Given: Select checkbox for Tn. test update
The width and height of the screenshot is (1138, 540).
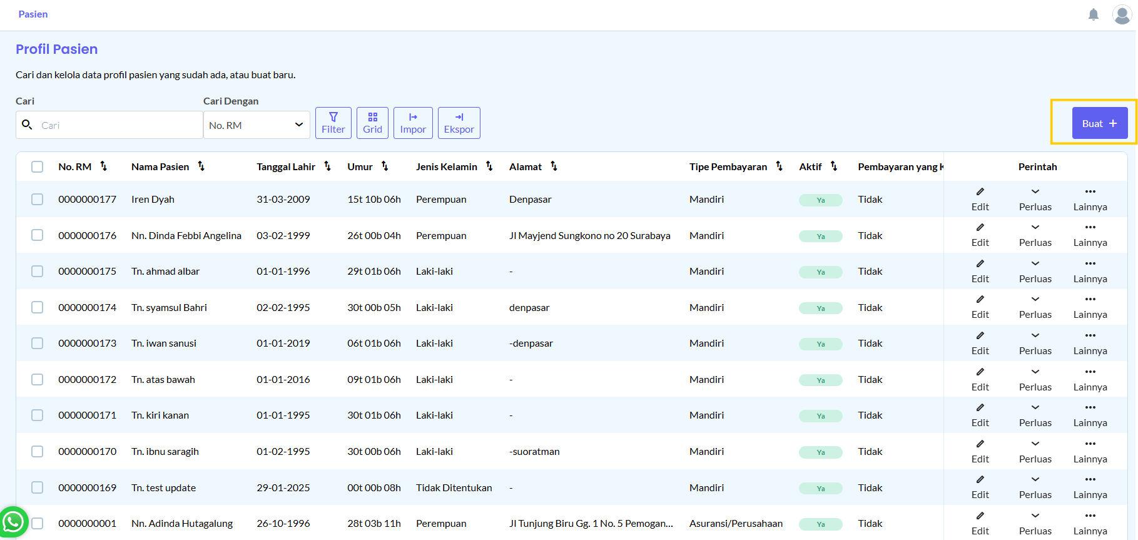Looking at the screenshot, I should click(38, 487).
